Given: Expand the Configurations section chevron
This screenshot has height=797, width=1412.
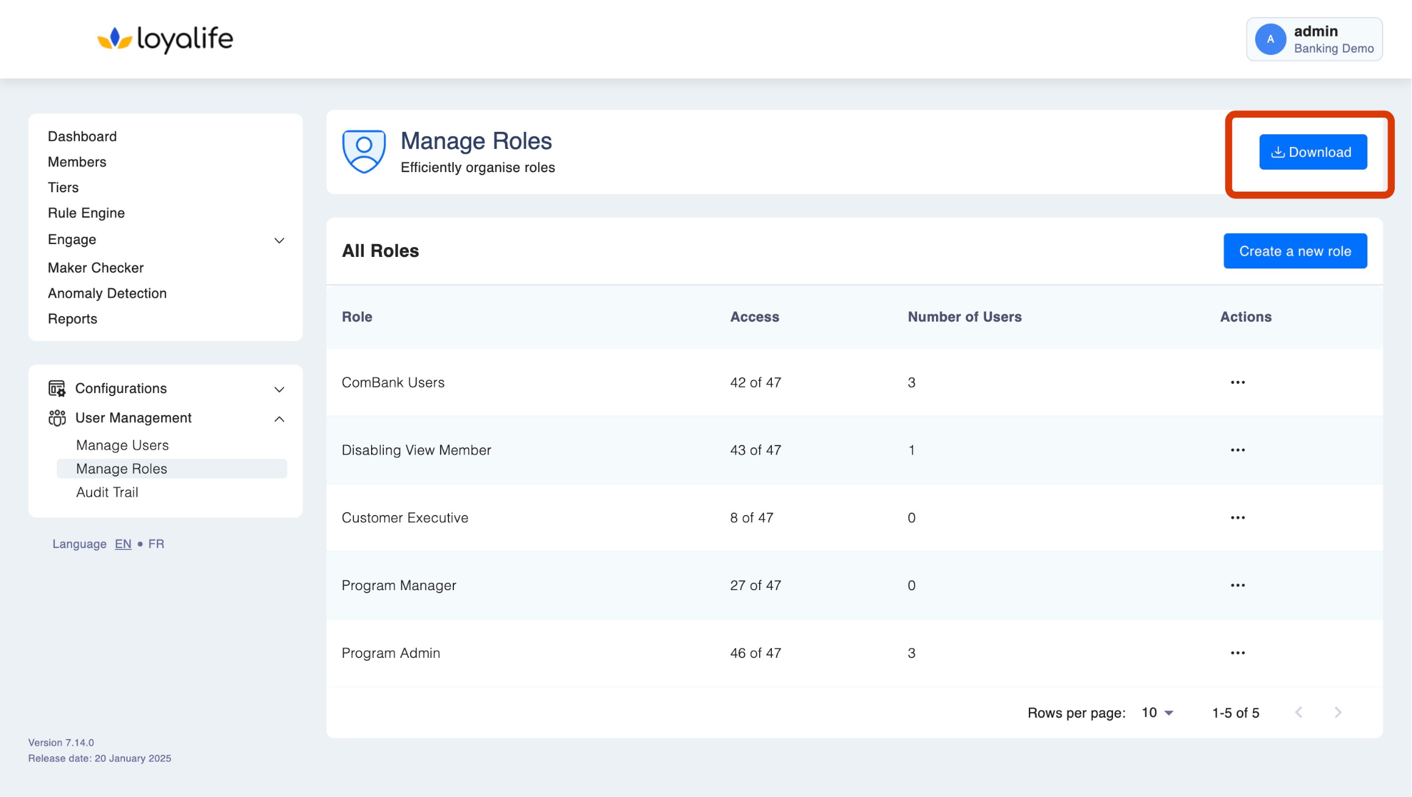Looking at the screenshot, I should (279, 389).
